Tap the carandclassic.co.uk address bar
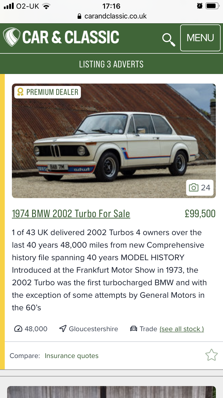The image size is (223, 398). pos(115,16)
